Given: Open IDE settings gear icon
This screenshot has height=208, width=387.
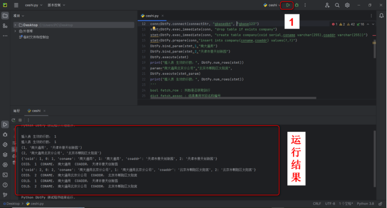Looking at the screenshot, I should (347, 5).
